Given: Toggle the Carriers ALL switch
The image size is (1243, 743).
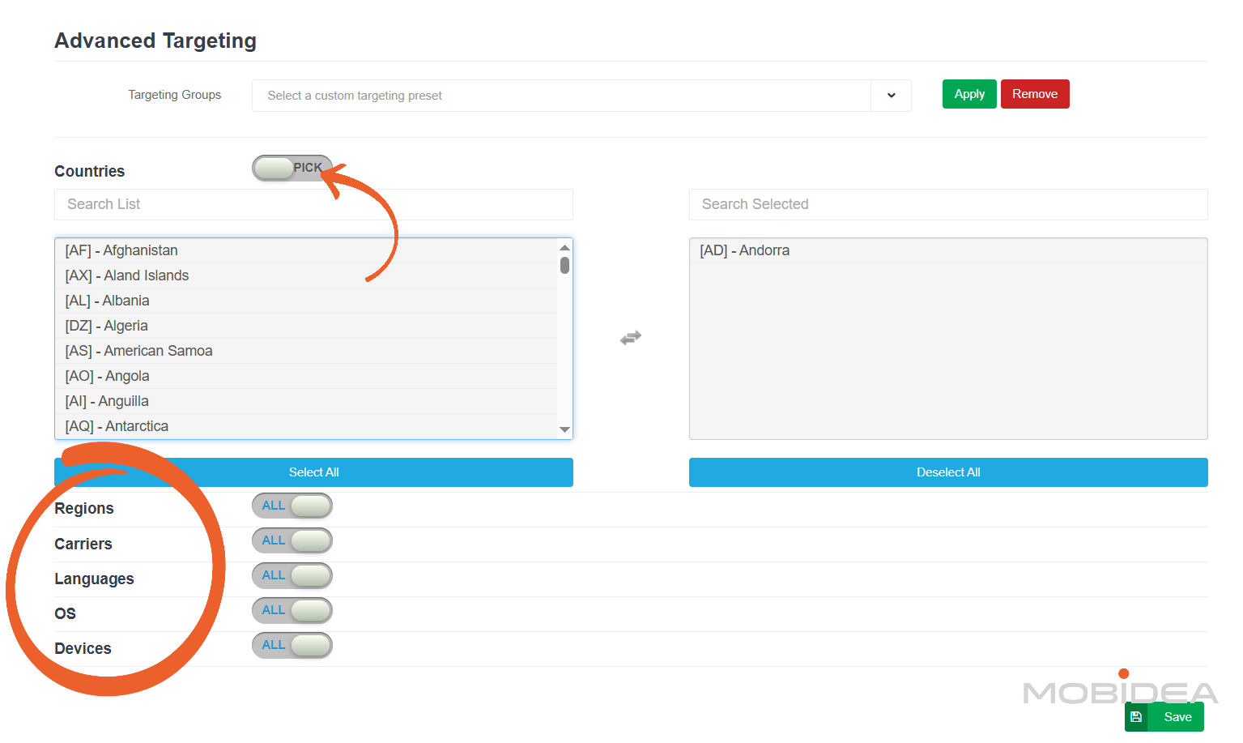Looking at the screenshot, I should point(292,540).
